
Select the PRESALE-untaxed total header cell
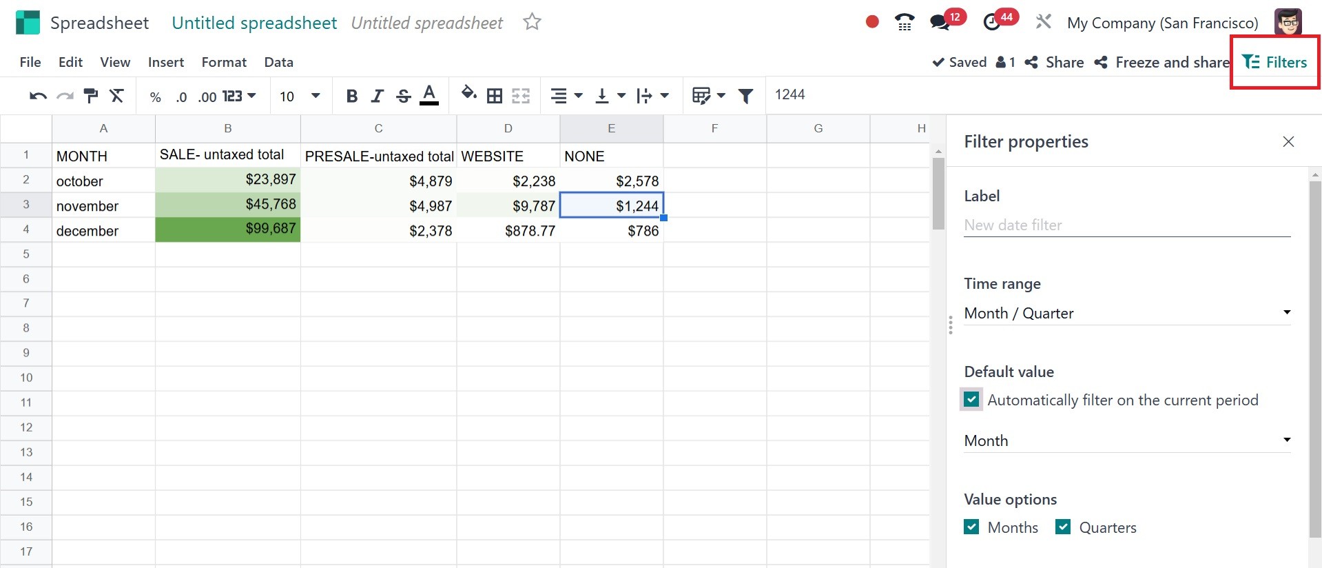click(x=379, y=156)
